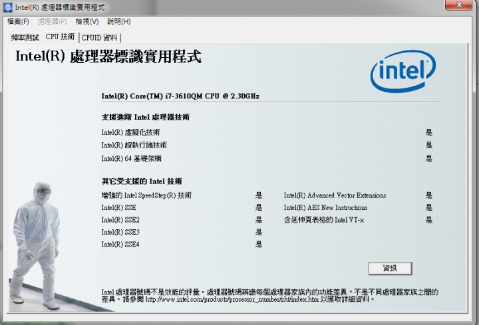Click the 資訊 button
This screenshot has height=325, width=479.
tap(390, 269)
